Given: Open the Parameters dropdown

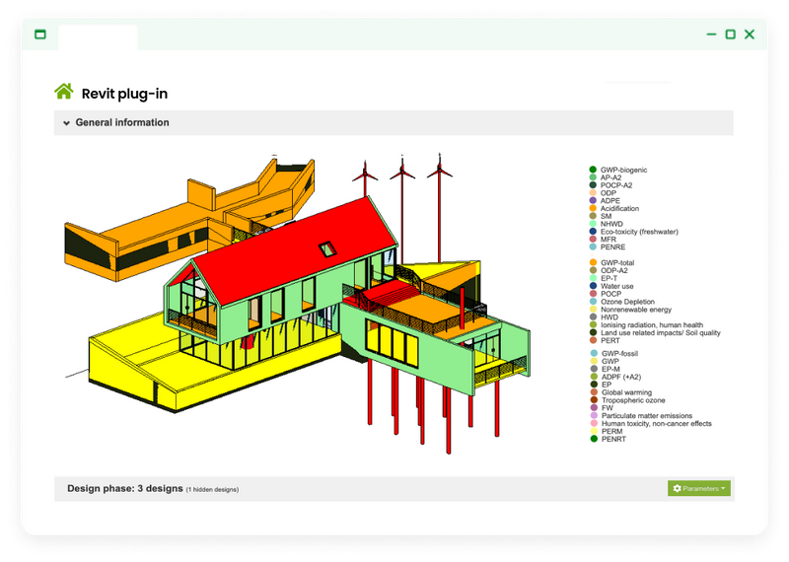Looking at the screenshot, I should [x=699, y=488].
